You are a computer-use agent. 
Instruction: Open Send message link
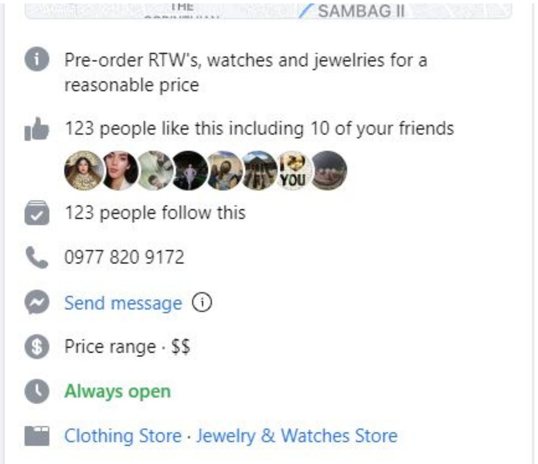pos(123,303)
